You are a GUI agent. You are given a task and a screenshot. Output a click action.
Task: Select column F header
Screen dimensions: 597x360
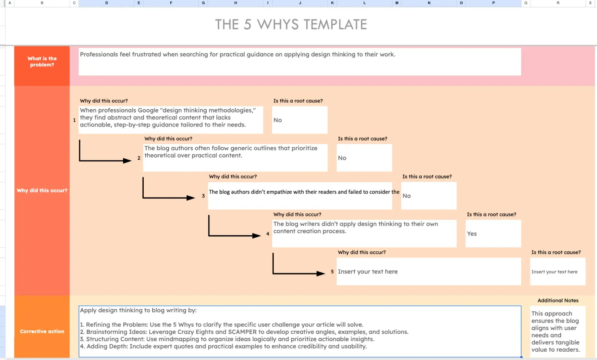(x=171, y=3)
